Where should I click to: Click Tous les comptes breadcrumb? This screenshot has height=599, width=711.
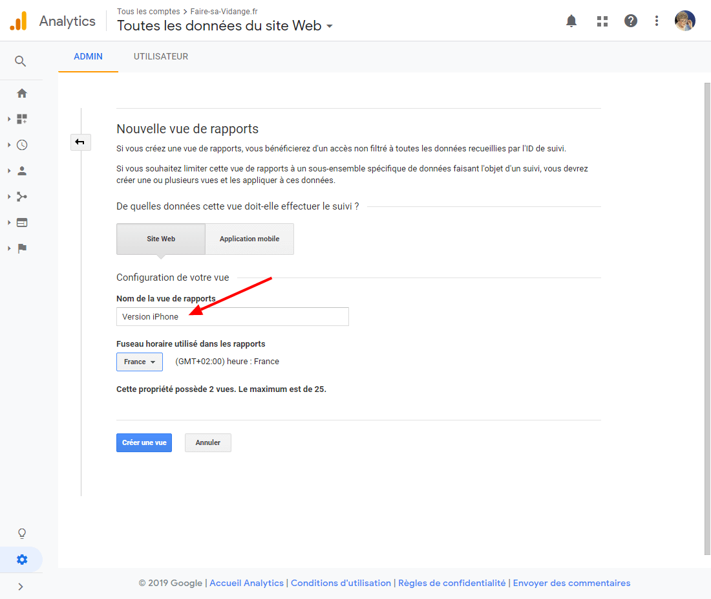[148, 12]
